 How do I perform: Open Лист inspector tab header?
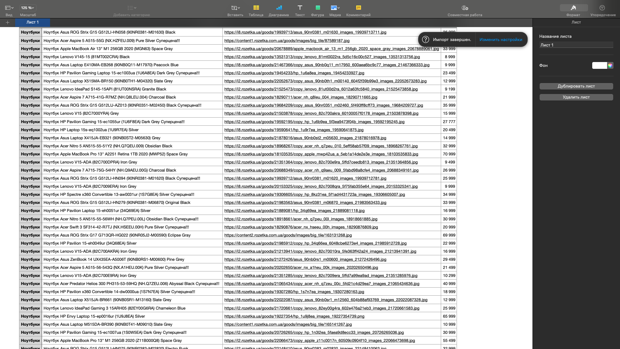point(576,22)
